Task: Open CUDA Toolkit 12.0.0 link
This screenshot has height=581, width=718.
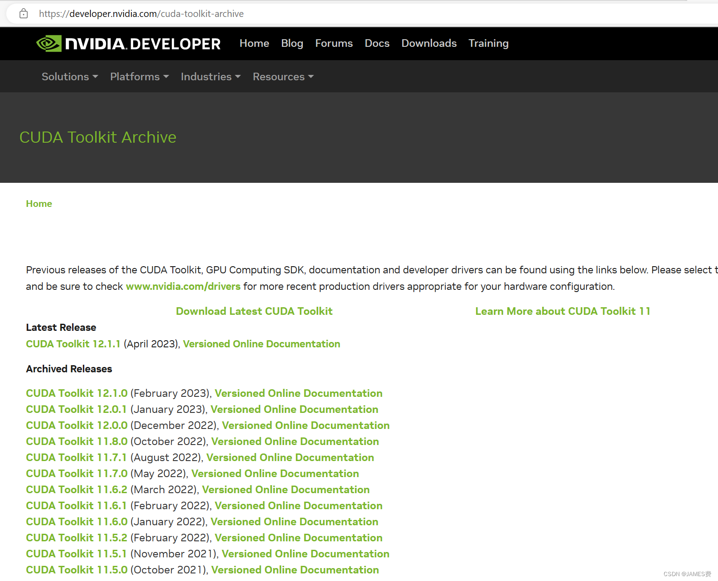Action: pos(77,425)
